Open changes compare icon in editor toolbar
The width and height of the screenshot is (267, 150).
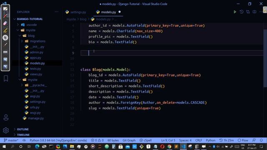click(248, 12)
